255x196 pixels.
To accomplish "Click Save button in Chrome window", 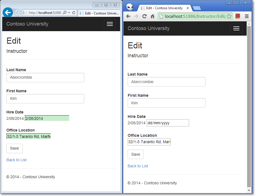I will coord(136,154).
